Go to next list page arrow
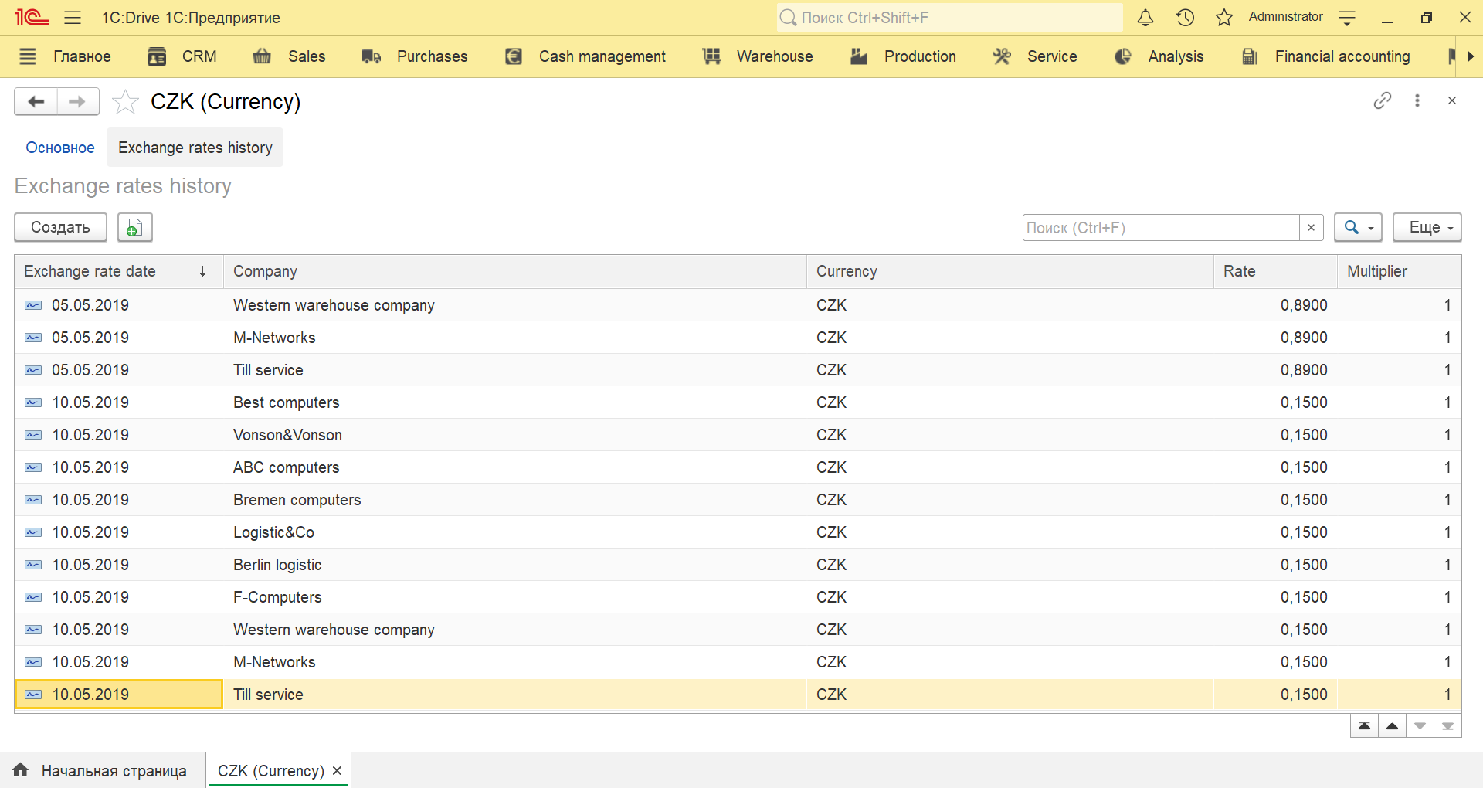The image size is (1483, 788). point(1420,726)
